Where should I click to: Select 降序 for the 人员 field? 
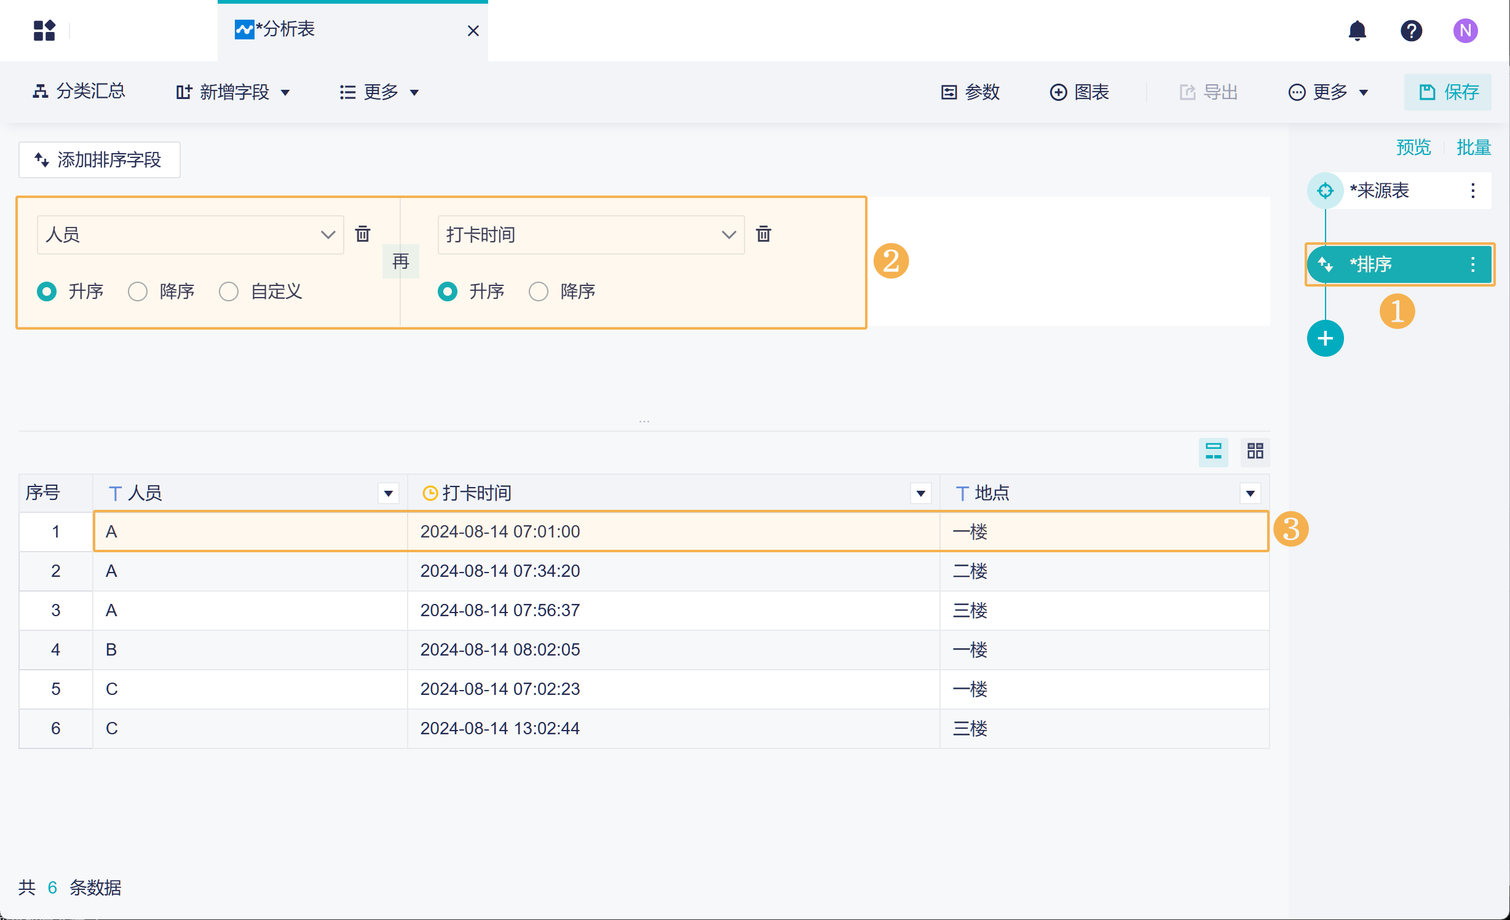click(138, 291)
